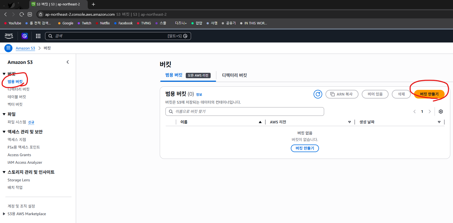Click the search magnifier icon in AWS search
Screen dimensions: 453x223
tap(50, 36)
